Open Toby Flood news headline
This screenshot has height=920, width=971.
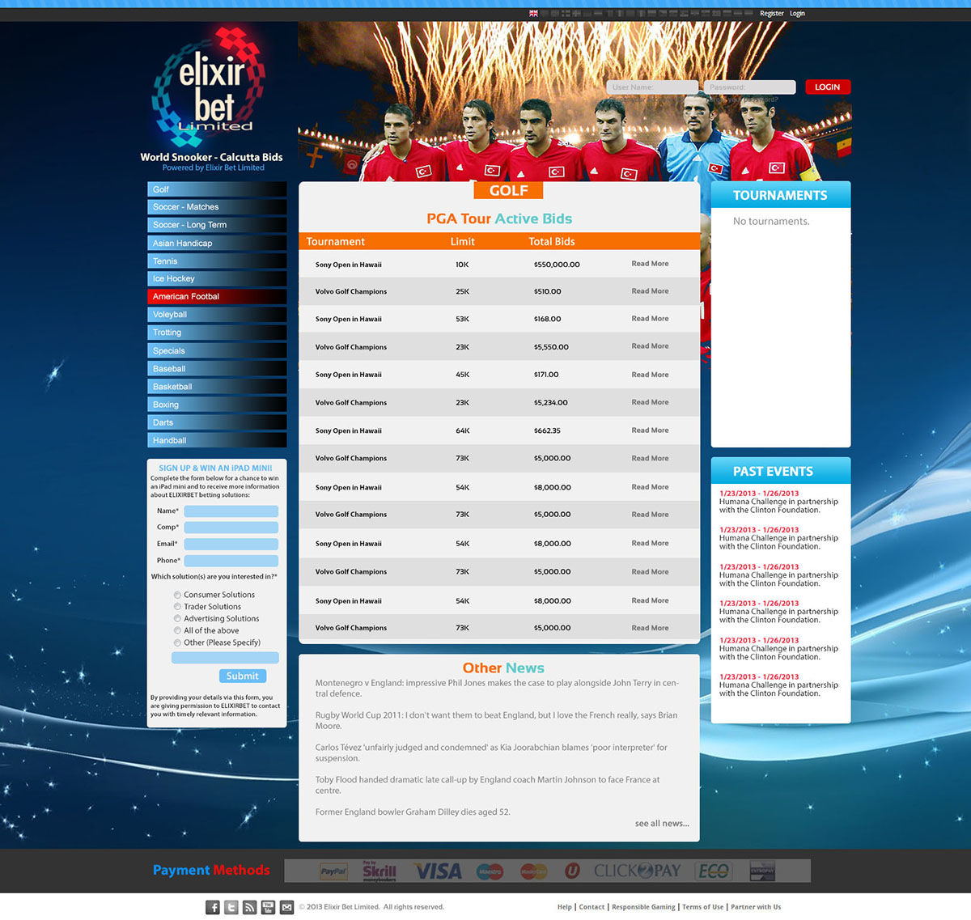click(x=487, y=786)
